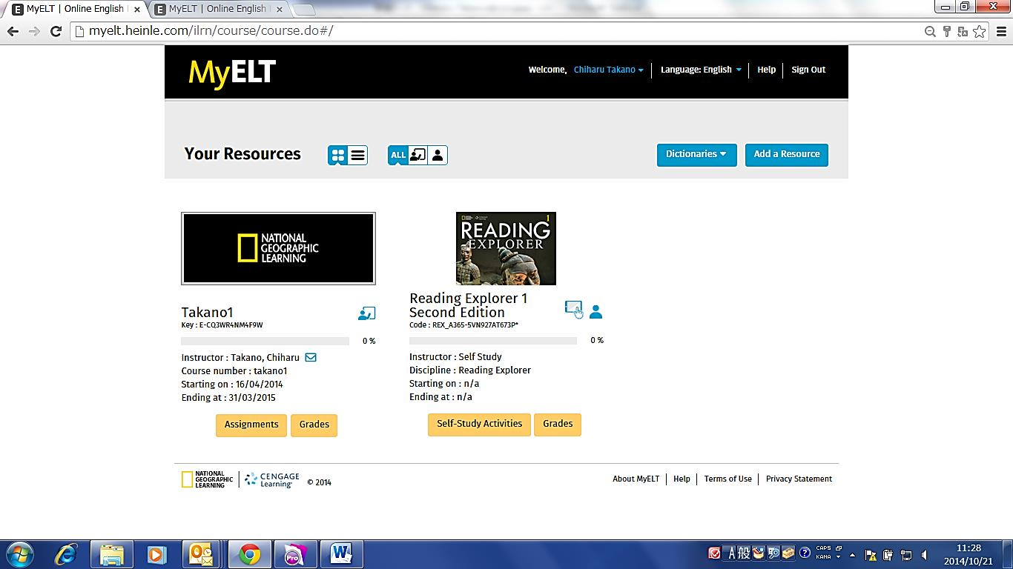Show ALL resources filter
This screenshot has height=569, width=1013.
(x=398, y=155)
